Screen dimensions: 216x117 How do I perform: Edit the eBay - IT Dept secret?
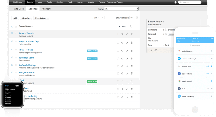pyautogui.click(x=127, y=51)
